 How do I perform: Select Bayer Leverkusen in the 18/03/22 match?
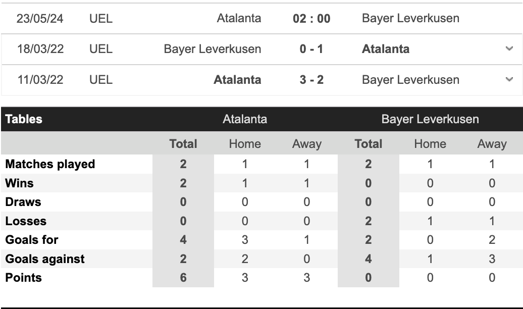[213, 49]
